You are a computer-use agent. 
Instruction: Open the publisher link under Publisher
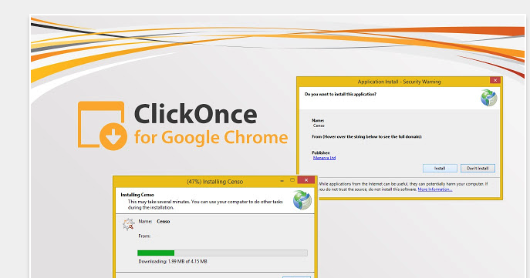[324, 158]
